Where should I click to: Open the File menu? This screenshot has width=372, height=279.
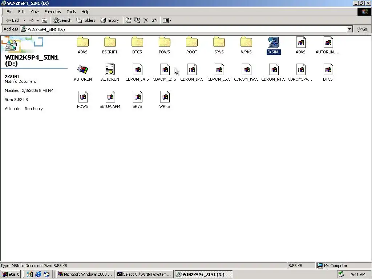9,12
